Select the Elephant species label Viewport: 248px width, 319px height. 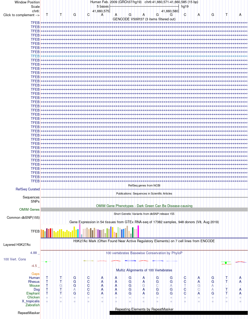tap(33, 293)
